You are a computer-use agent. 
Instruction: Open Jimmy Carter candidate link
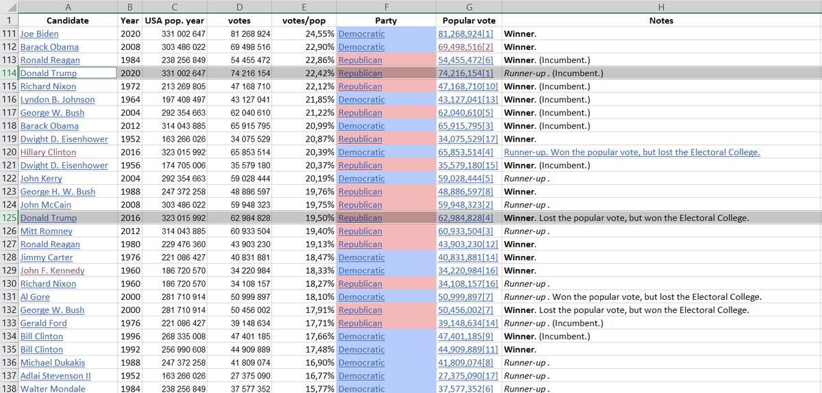point(47,257)
